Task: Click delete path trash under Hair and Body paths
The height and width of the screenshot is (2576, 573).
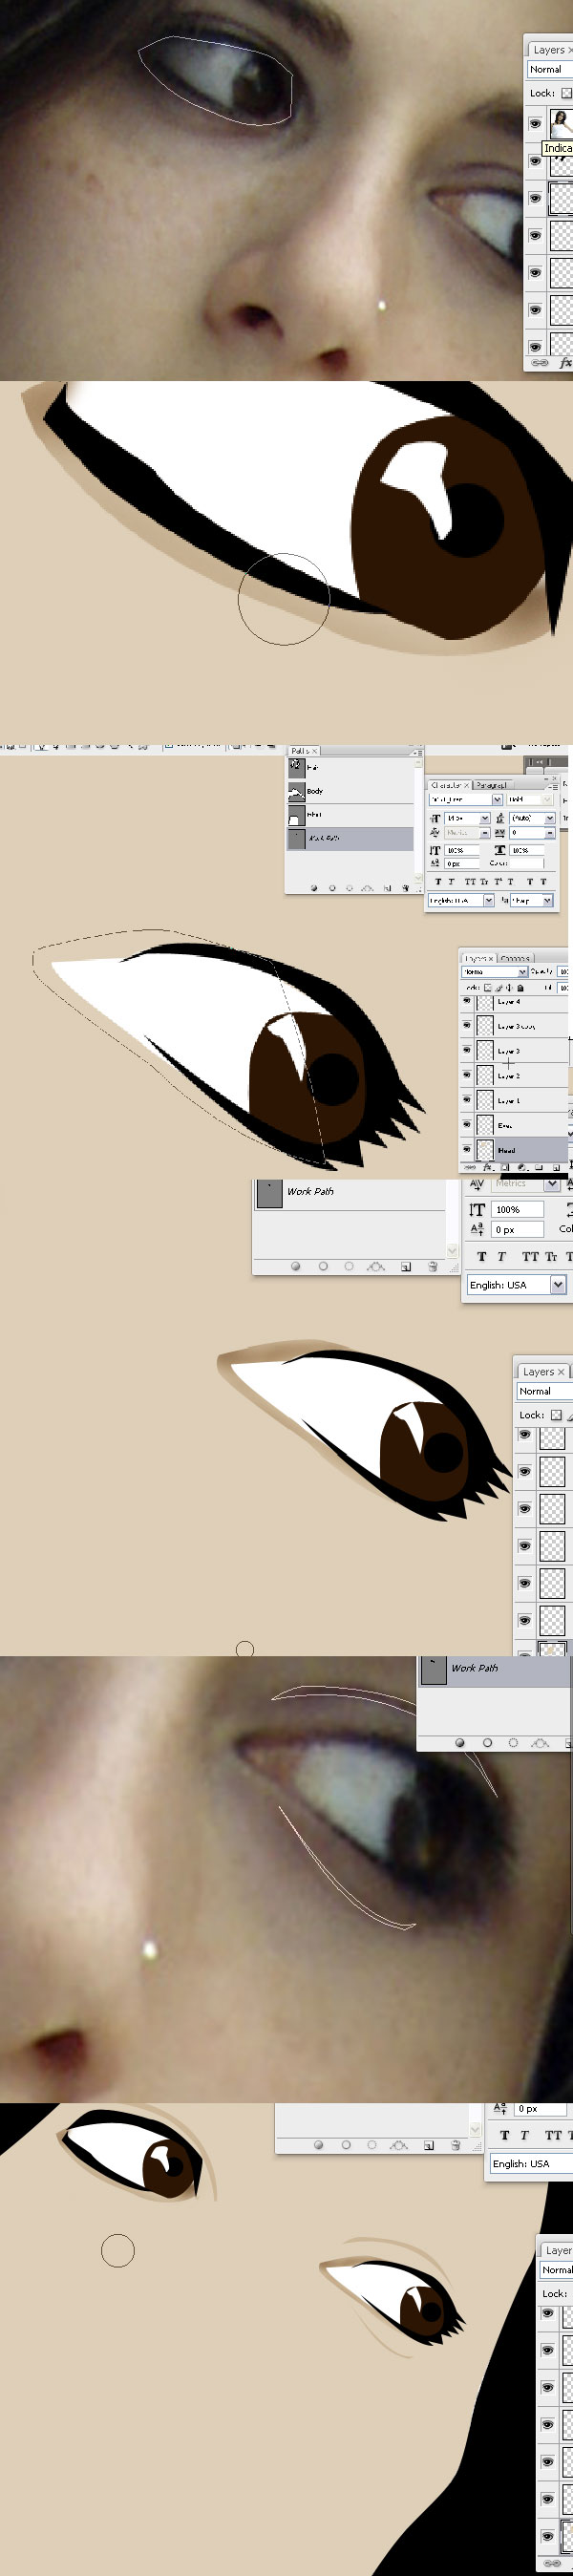Action: click(x=405, y=889)
